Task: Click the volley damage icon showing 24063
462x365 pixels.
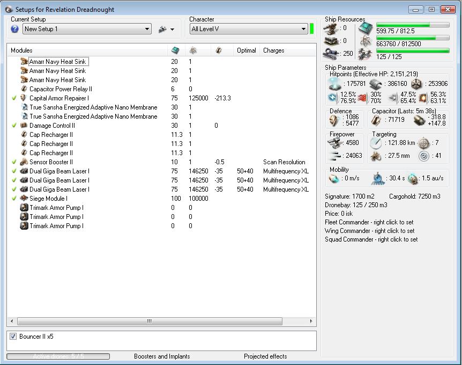Action: coord(335,156)
